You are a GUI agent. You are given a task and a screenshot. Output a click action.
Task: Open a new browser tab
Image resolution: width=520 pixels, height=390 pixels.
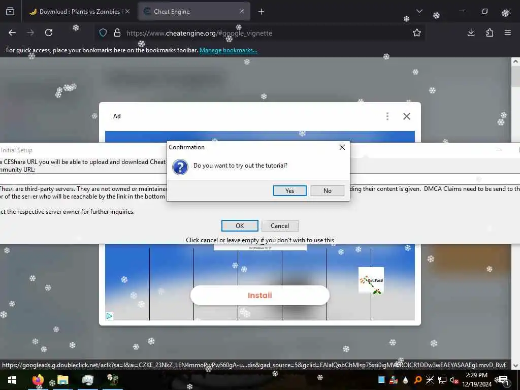pos(261,12)
